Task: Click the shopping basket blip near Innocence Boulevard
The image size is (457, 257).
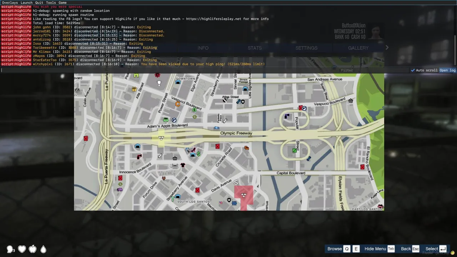Action: [x=175, y=158]
